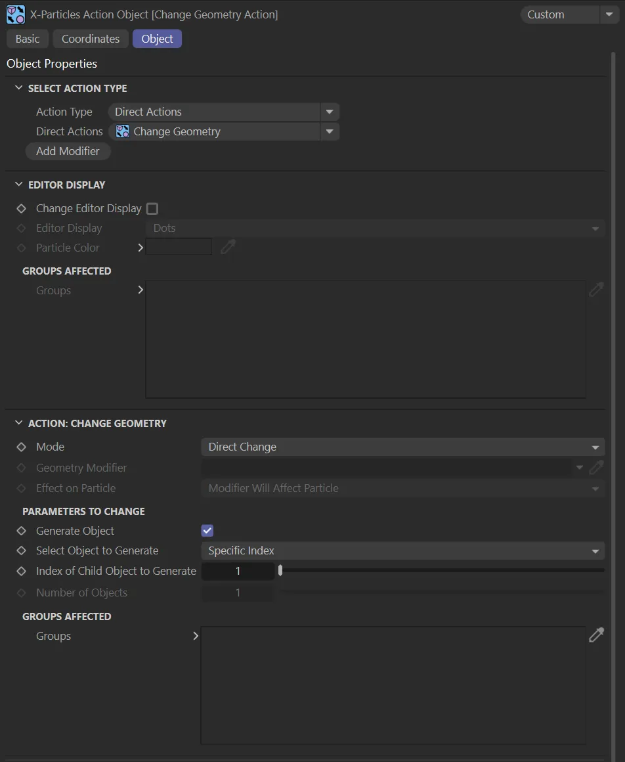Click the picker icon beside Change Geometry Groups
This screenshot has width=625, height=762.
pos(596,635)
